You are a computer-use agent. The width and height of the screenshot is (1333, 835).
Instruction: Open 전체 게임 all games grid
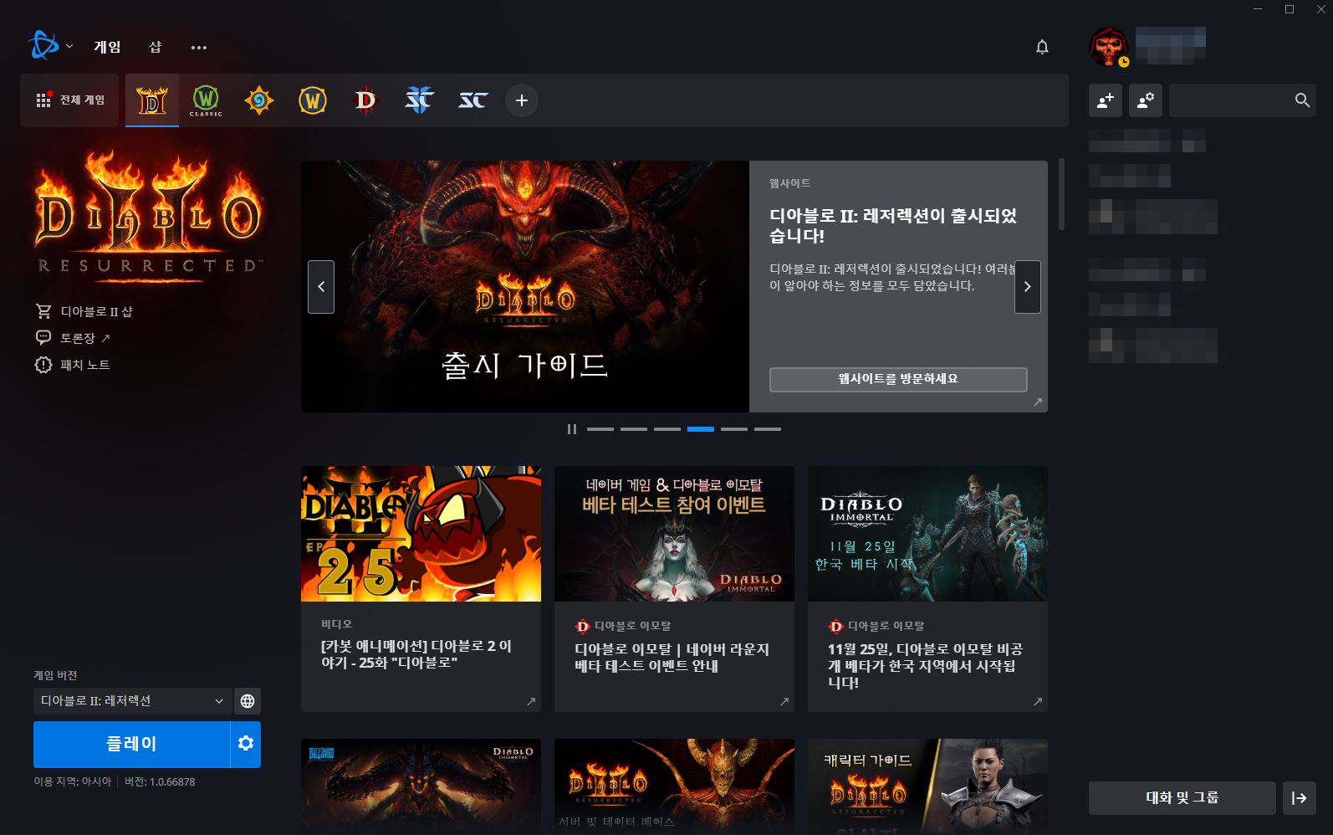tap(70, 100)
